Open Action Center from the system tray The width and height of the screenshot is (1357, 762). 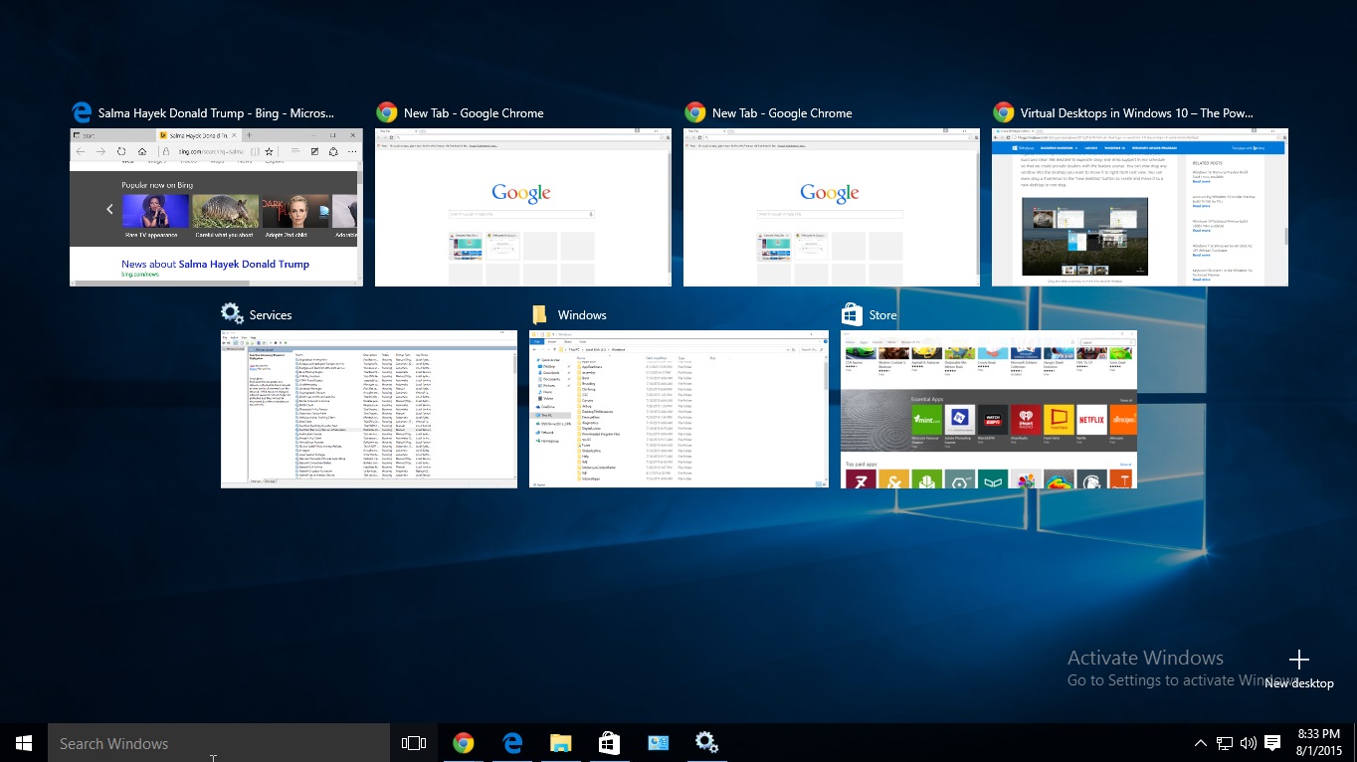pos(1273,742)
